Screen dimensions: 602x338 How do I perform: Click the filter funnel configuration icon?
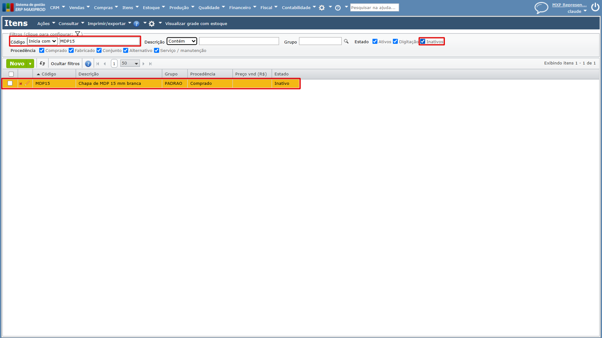(77, 34)
